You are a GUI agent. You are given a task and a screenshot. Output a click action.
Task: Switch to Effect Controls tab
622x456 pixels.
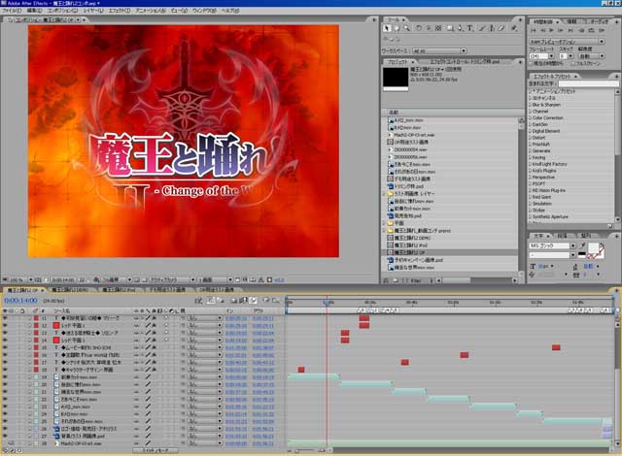(465, 62)
